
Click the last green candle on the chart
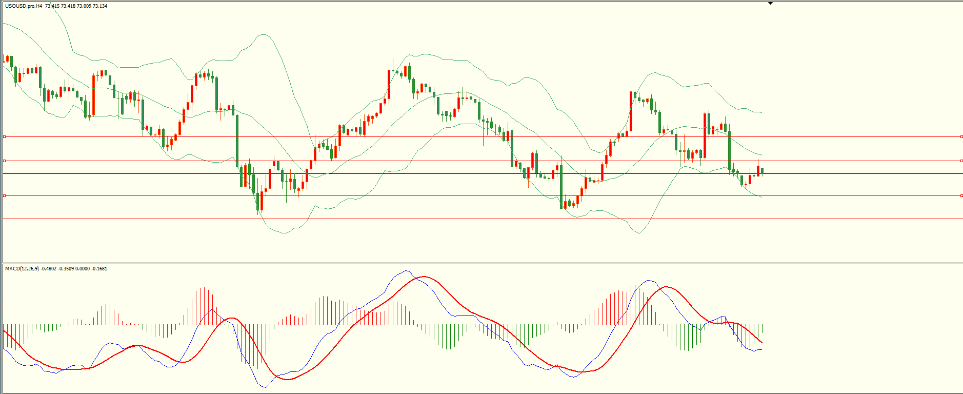click(x=763, y=171)
